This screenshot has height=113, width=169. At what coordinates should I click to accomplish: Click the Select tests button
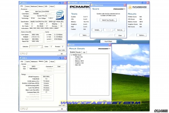tap(85, 35)
